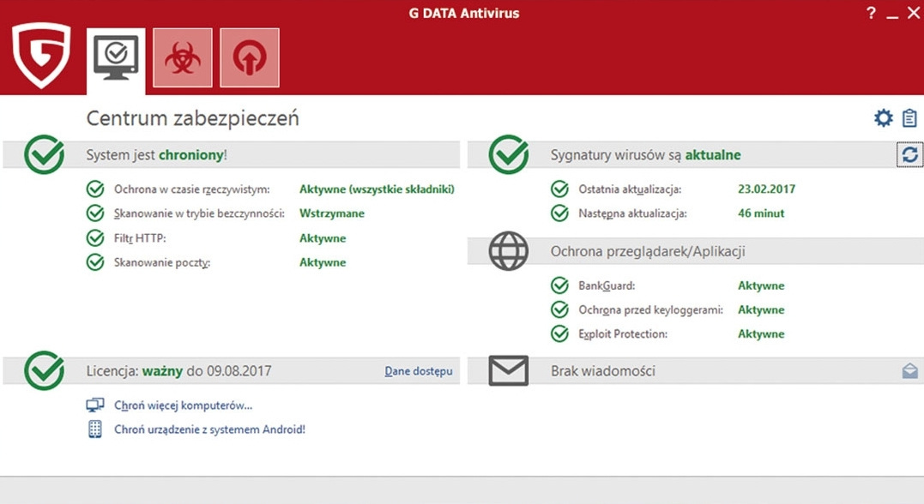Viewport: 924px width, 504px height.
Task: Open the BankGuard status options
Action: (761, 285)
